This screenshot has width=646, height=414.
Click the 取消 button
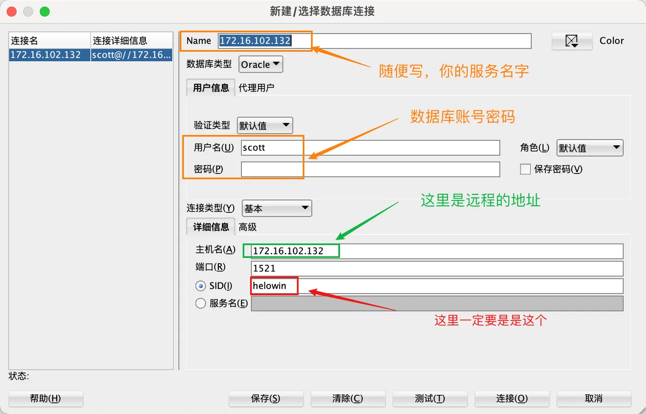click(594, 399)
